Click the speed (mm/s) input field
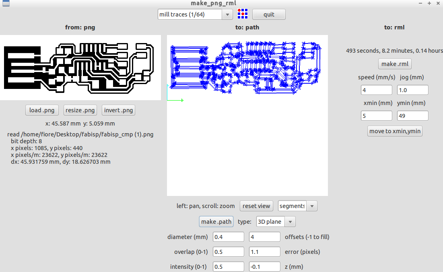Image resolution: width=443 pixels, height=272 pixels. pyautogui.click(x=376, y=90)
